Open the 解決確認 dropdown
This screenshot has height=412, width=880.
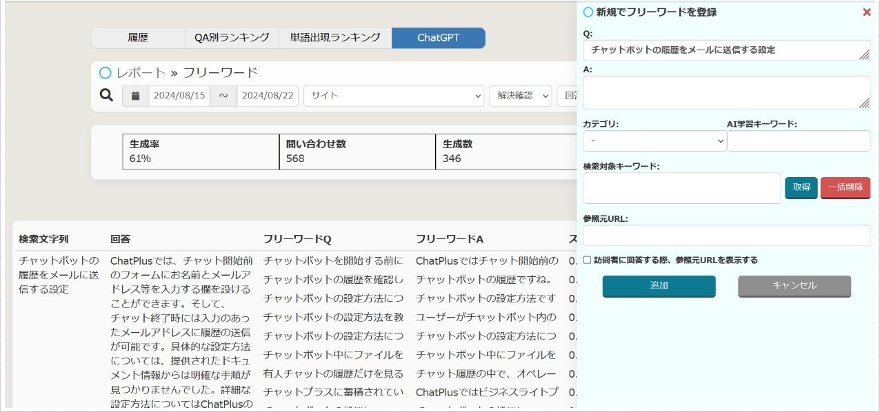[521, 96]
